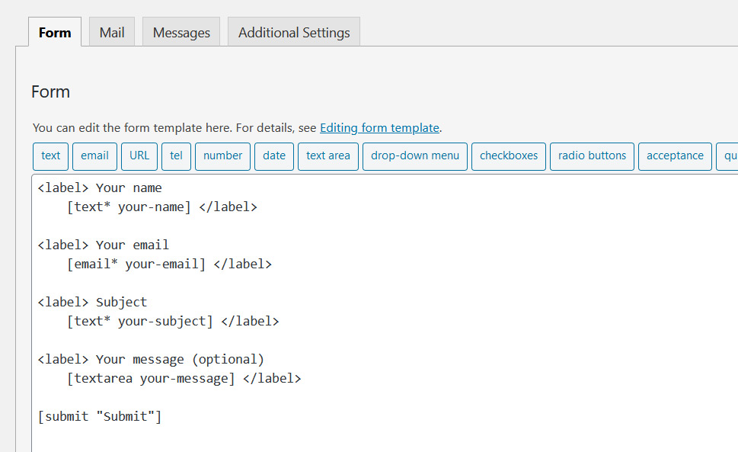Switch to the Mail tab
The height and width of the screenshot is (452, 738).
pyautogui.click(x=111, y=32)
